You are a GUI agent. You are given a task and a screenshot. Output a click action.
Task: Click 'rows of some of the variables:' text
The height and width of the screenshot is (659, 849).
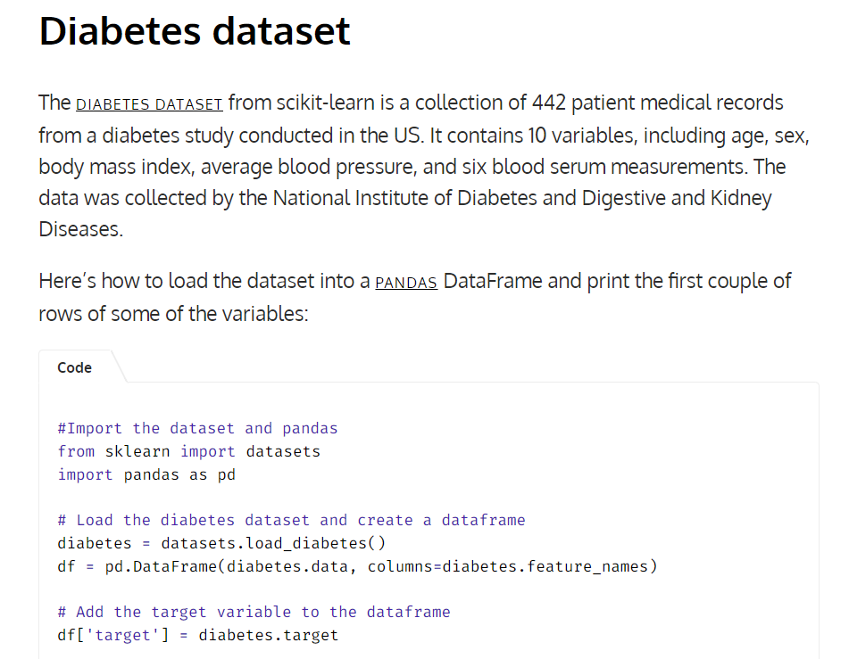173,314
